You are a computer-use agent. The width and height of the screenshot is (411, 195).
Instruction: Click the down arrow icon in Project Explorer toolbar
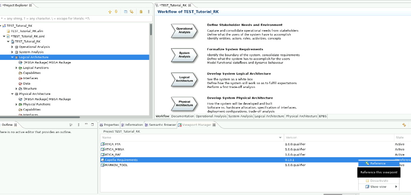coord(116,12)
